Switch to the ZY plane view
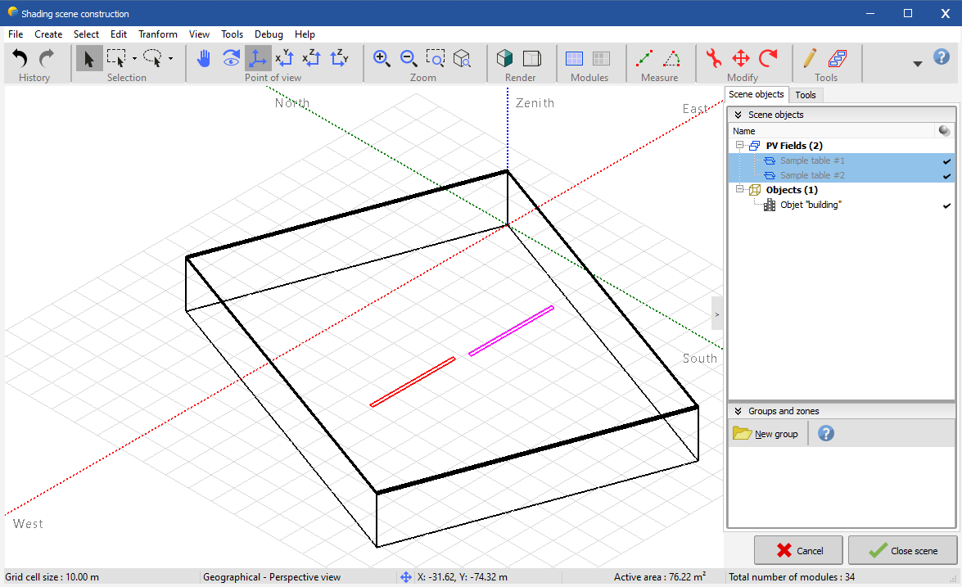The width and height of the screenshot is (962, 587). (x=339, y=58)
